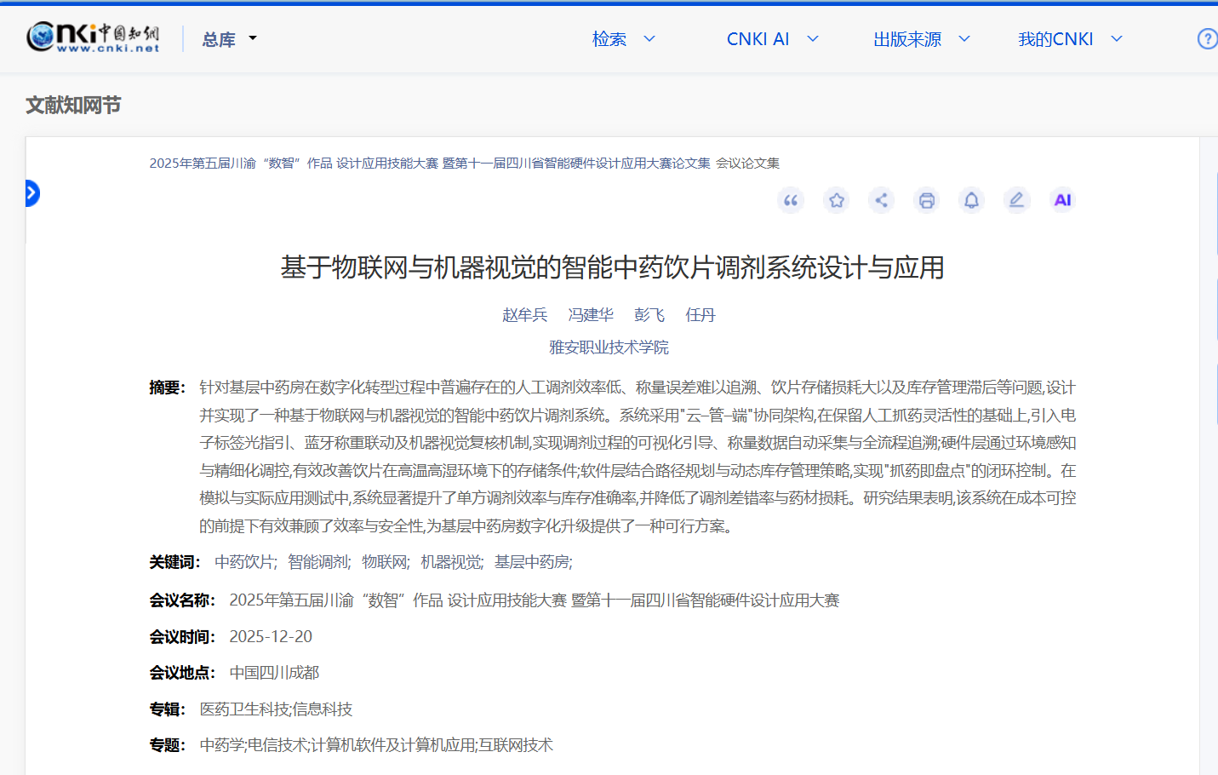Expand the 出版来源 menu chevron
1218x775 pixels.
[964, 38]
